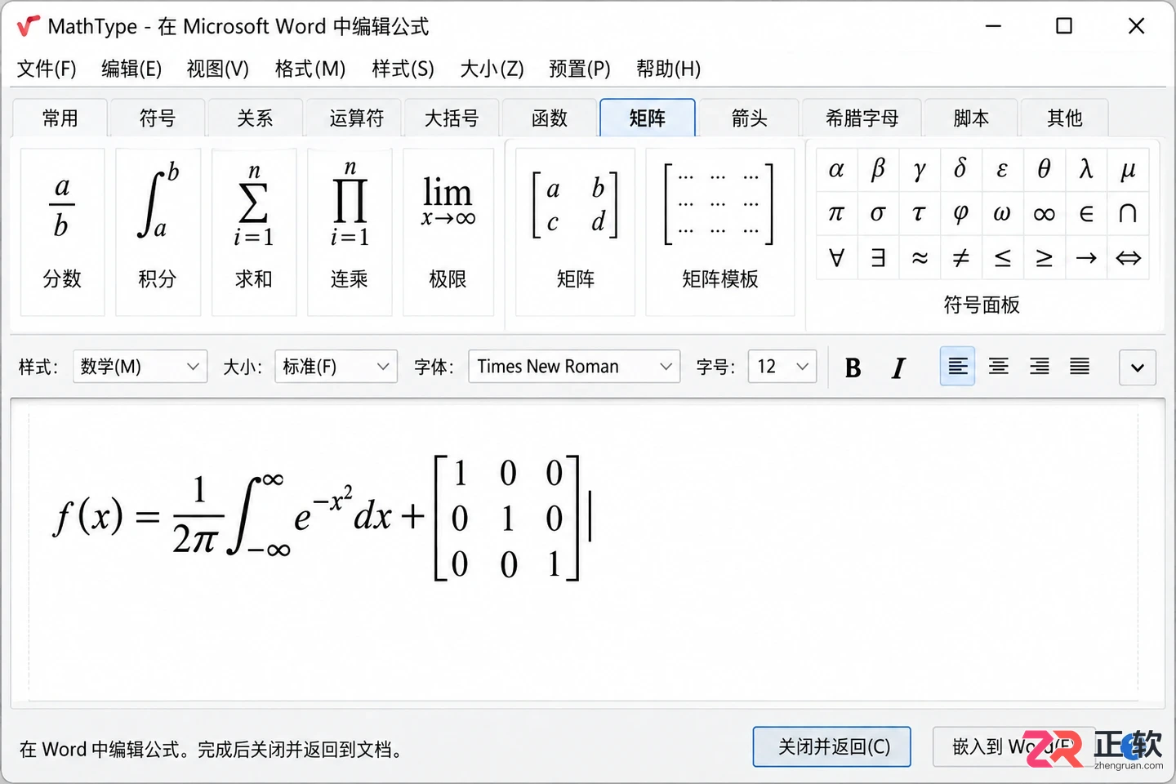Insert the lambda symbol λ

[x=1086, y=169]
